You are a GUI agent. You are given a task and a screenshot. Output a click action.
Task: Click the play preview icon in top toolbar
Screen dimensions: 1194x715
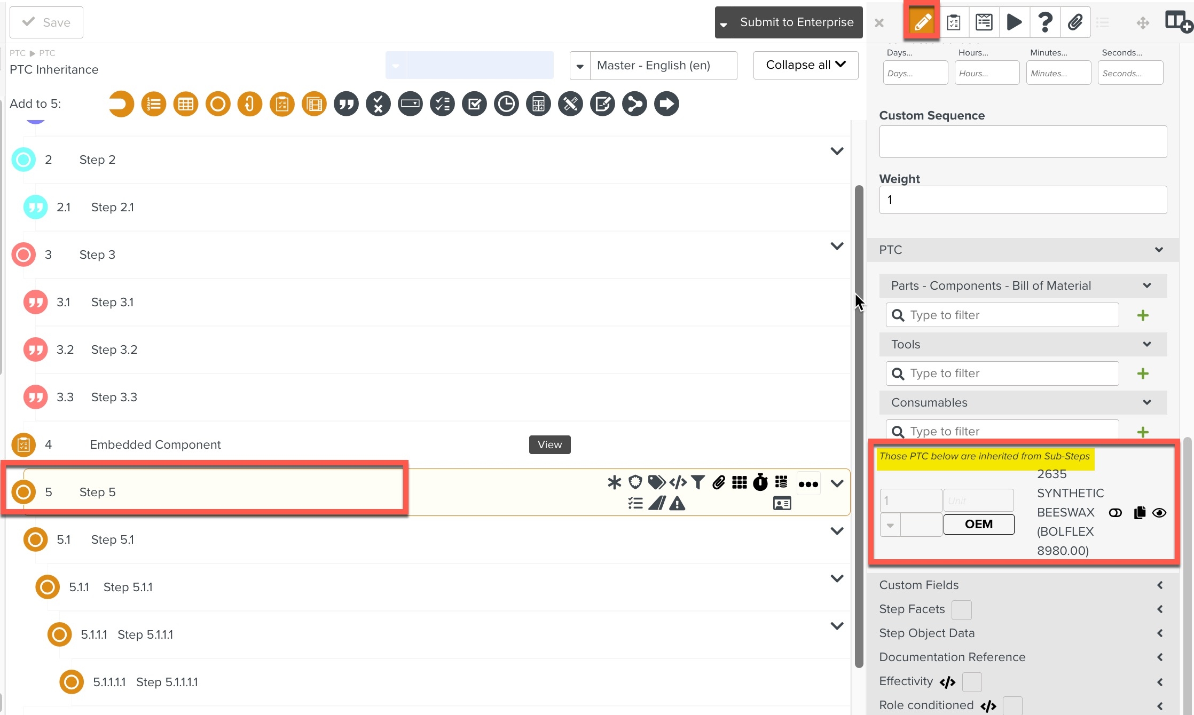(x=1014, y=22)
